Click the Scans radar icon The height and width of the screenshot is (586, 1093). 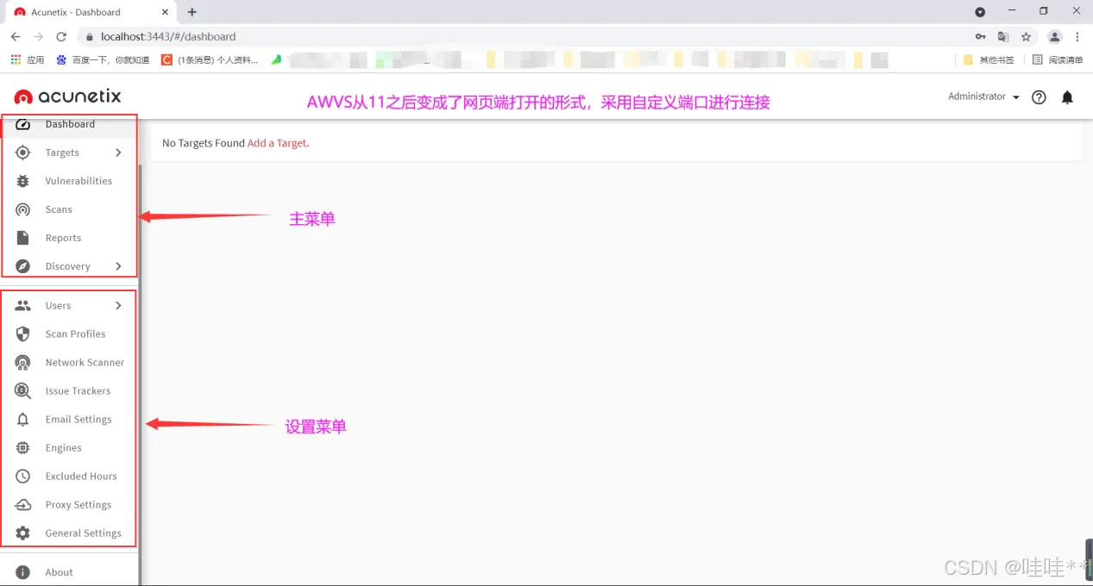click(x=23, y=209)
